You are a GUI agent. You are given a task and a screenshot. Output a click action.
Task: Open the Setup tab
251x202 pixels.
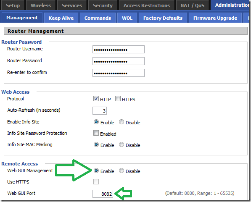tap(13, 5)
